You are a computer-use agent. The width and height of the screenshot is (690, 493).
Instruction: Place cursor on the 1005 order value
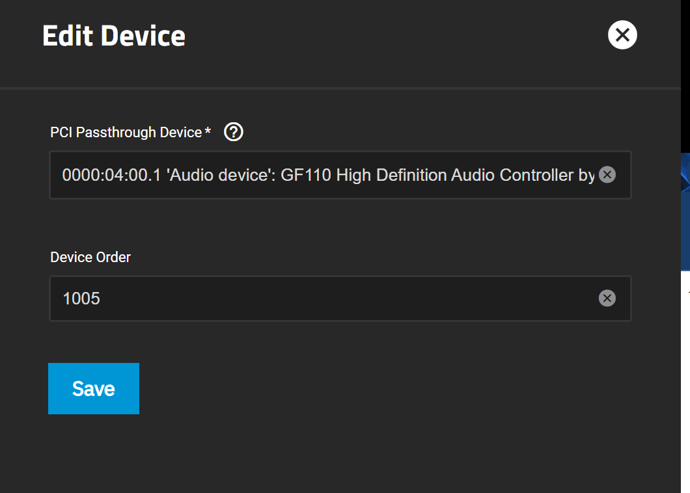(81, 299)
